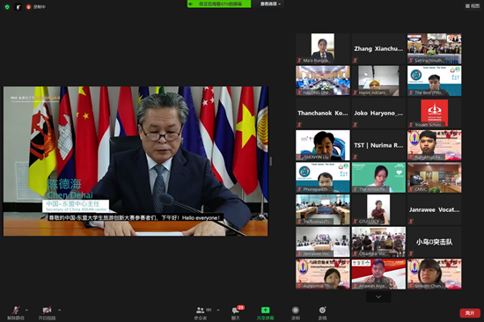Click the green 'viewing GTU's screen' banner
Screen dimensions: 484x322
(x=219, y=4)
